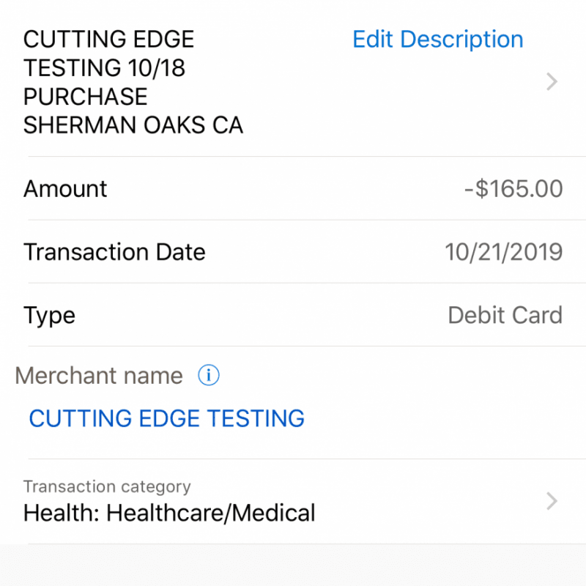
Task: Tap the Health: prefix in category value
Action: [x=62, y=513]
